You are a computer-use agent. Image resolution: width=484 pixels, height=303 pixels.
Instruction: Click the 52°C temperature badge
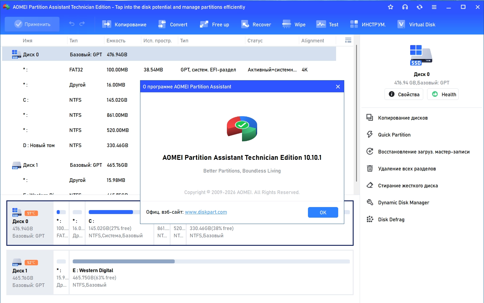click(31, 262)
